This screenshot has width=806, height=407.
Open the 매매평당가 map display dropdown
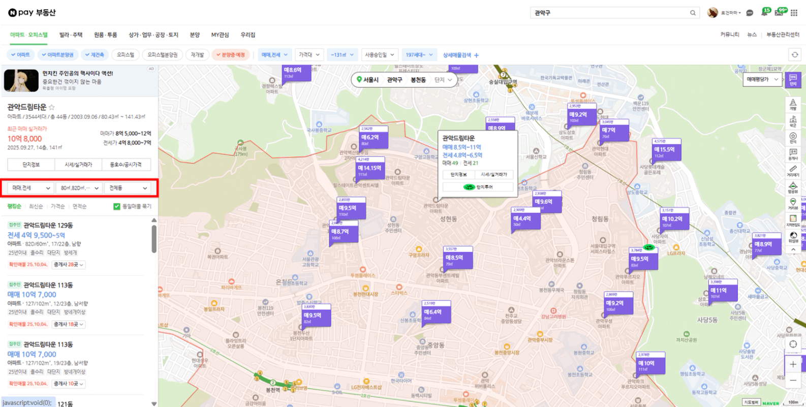tap(762, 79)
